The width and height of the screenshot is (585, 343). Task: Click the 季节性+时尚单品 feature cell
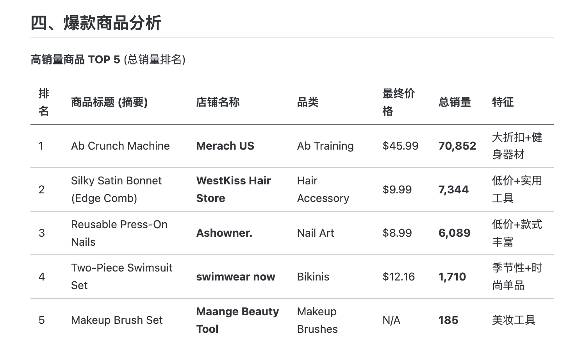[x=517, y=277]
